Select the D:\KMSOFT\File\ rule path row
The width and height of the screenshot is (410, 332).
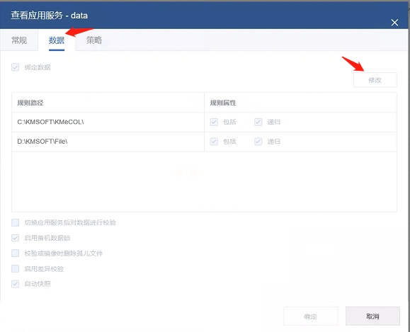204,142
